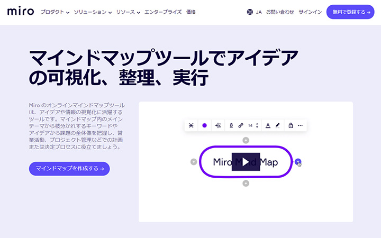Play the mind map demo video
381x238 pixels.
pyautogui.click(x=246, y=162)
